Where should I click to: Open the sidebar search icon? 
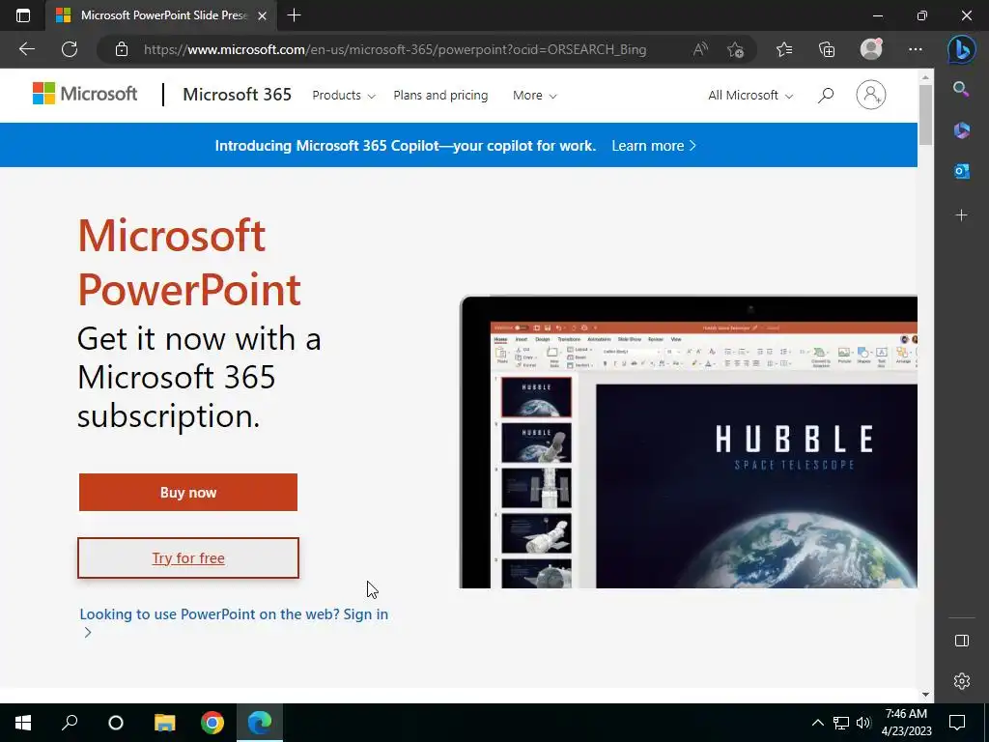(x=961, y=89)
